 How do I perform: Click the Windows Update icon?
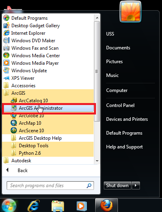point(6,71)
